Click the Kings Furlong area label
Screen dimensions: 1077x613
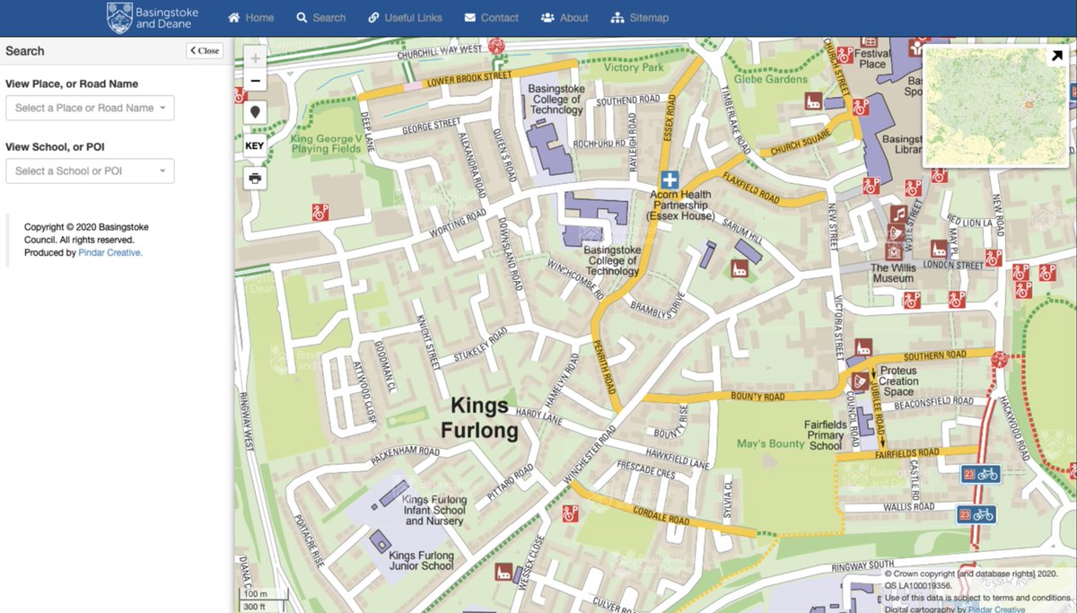[479, 418]
